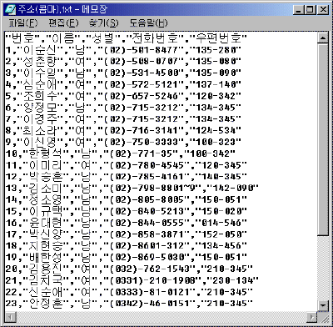Click the horizontal scrollbar right arrow

coord(312,316)
